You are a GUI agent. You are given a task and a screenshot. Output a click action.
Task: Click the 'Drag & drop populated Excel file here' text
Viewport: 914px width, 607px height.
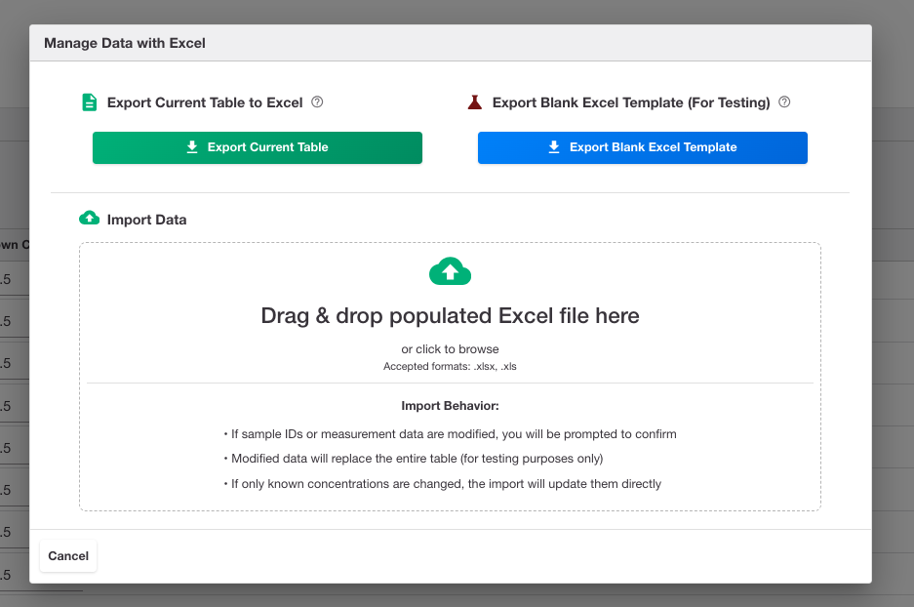click(x=450, y=316)
